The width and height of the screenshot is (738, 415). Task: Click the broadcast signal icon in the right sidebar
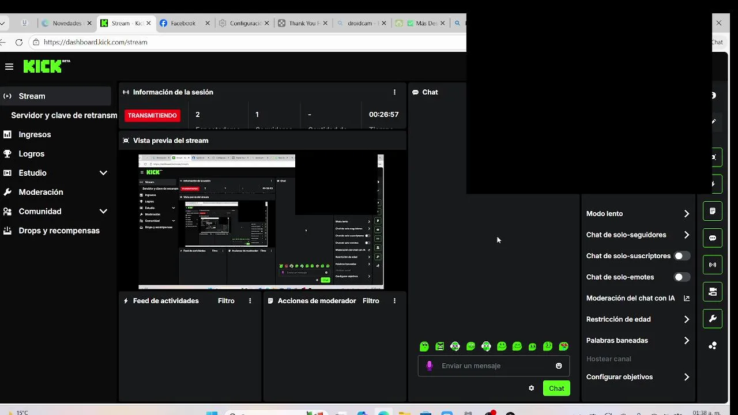713,265
